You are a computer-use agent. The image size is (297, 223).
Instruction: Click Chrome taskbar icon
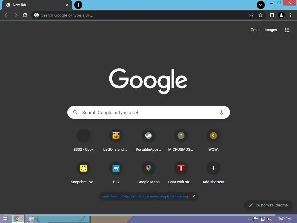pos(17,219)
